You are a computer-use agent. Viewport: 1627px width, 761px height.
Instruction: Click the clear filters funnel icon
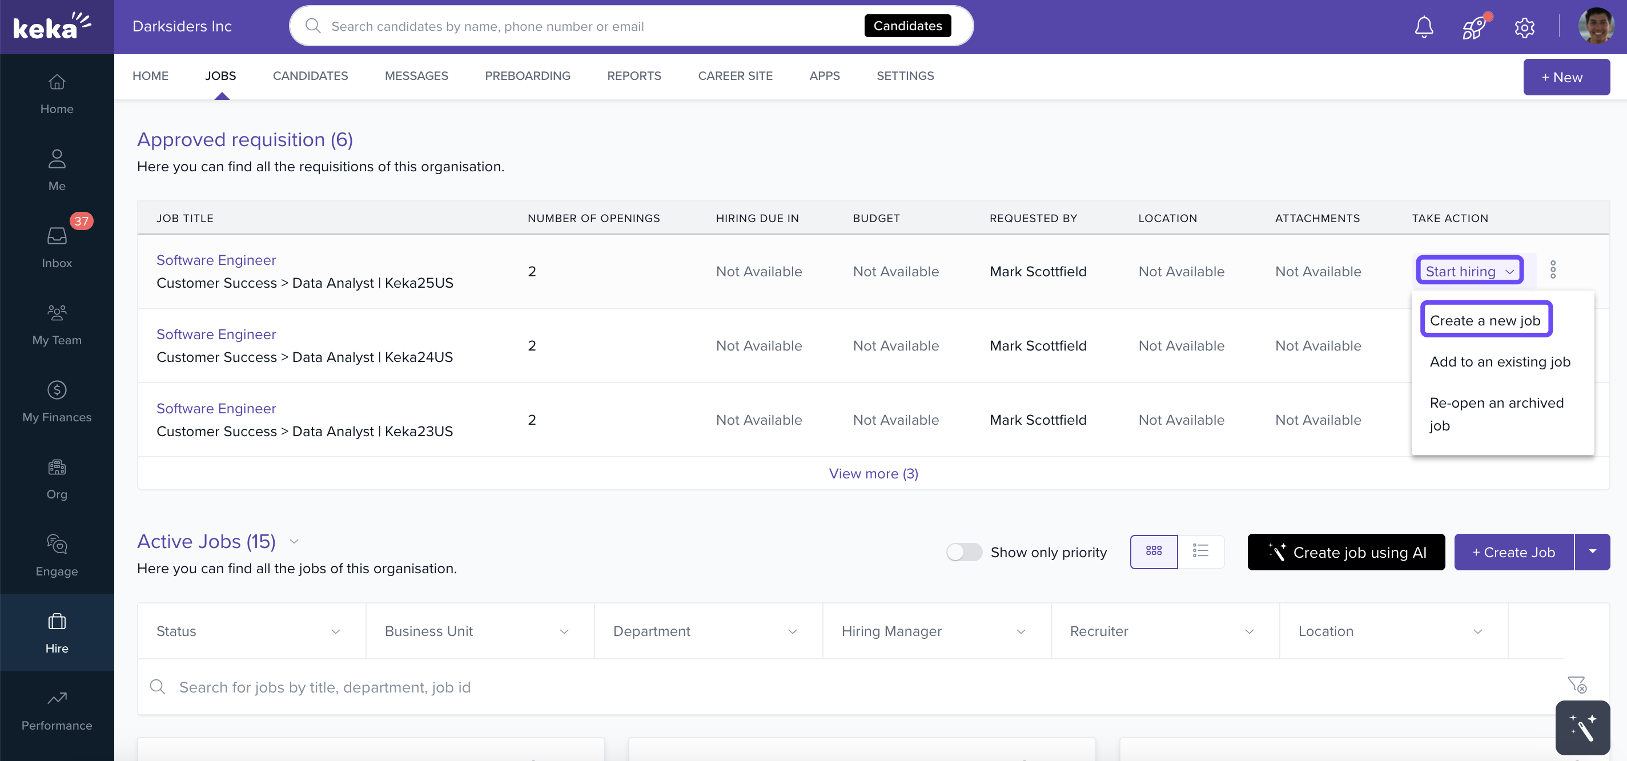pos(1577,685)
